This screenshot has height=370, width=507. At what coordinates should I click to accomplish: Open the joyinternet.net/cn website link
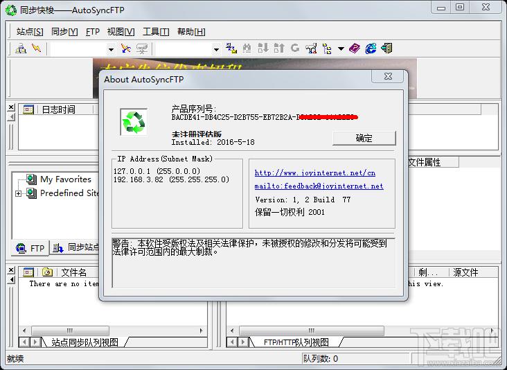point(314,173)
